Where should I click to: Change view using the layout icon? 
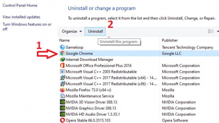pos(211,31)
